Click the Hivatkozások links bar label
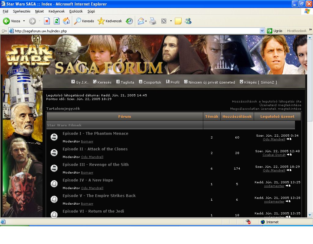Viewport: 313px width, 244px height. click(x=296, y=31)
